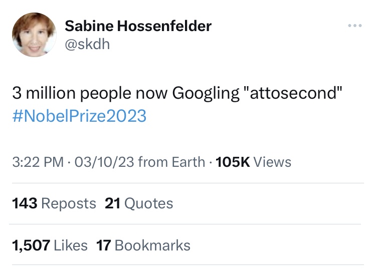Open the Sabine Hossenfelder display name link
The image size is (376, 269).
[x=139, y=25]
